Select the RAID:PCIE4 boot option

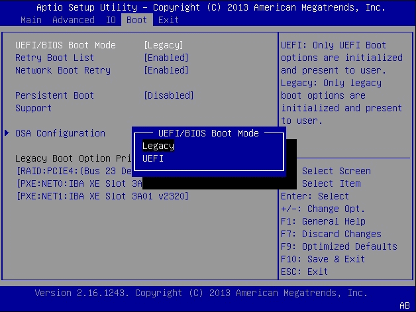pos(73,171)
